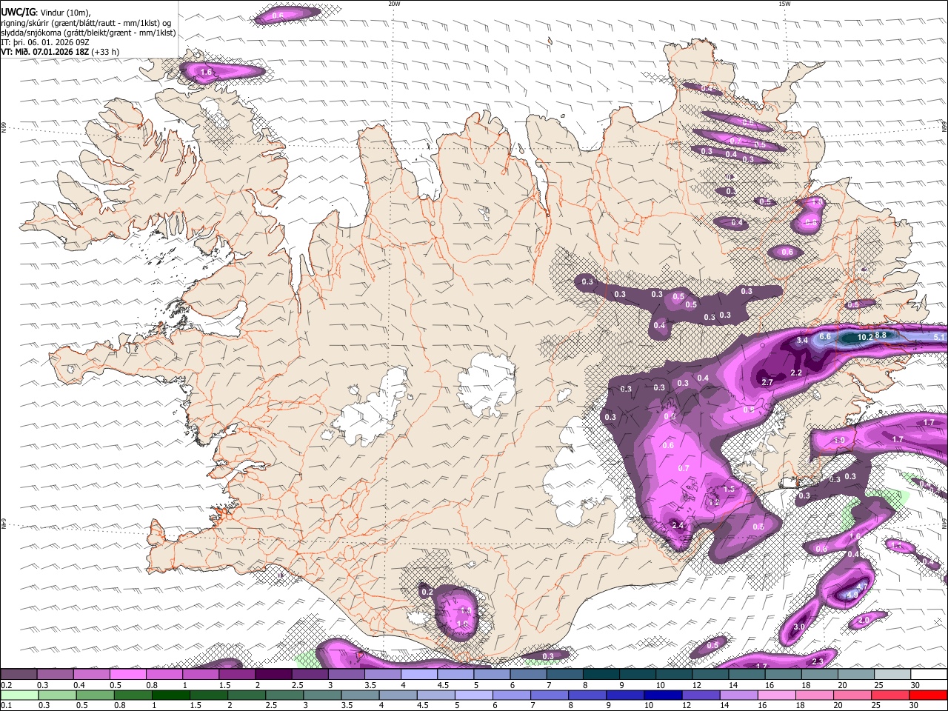The height and width of the screenshot is (711, 948).
Task: Select upper legend swatch between 1 and 1.5
Action: [x=200, y=675]
